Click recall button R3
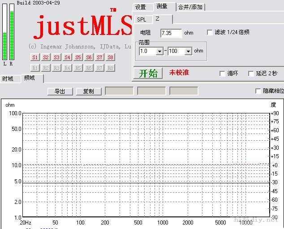Image resolution: width=284 pixels, height=229 pixels. (x=56, y=68)
